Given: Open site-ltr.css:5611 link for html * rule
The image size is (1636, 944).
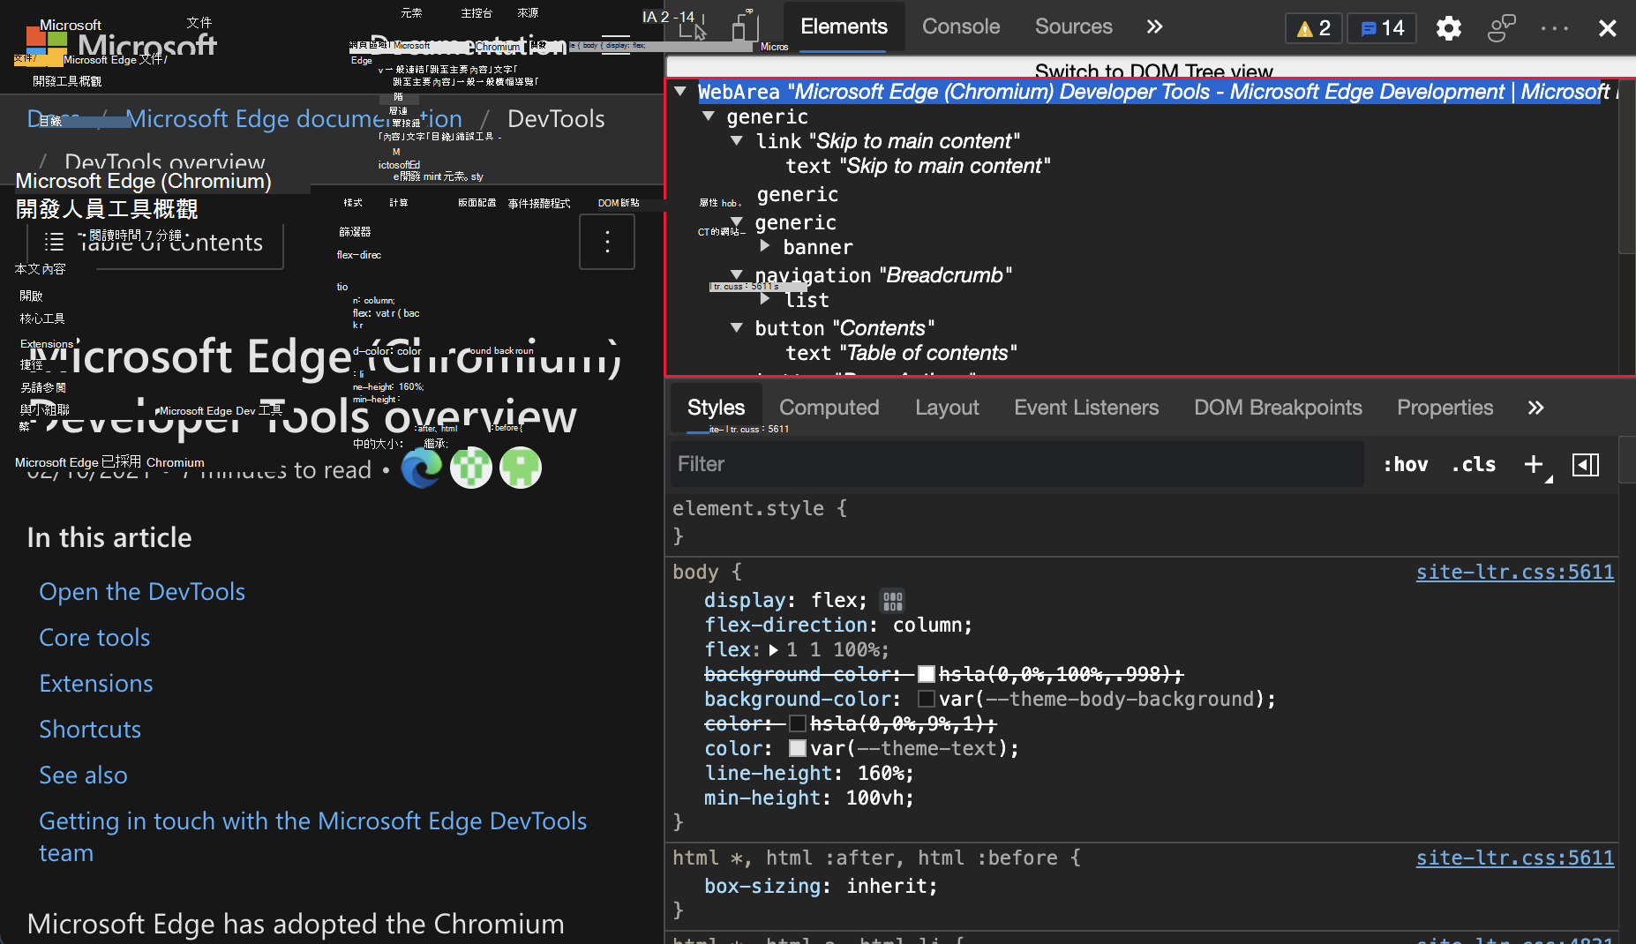Looking at the screenshot, I should 1515,858.
